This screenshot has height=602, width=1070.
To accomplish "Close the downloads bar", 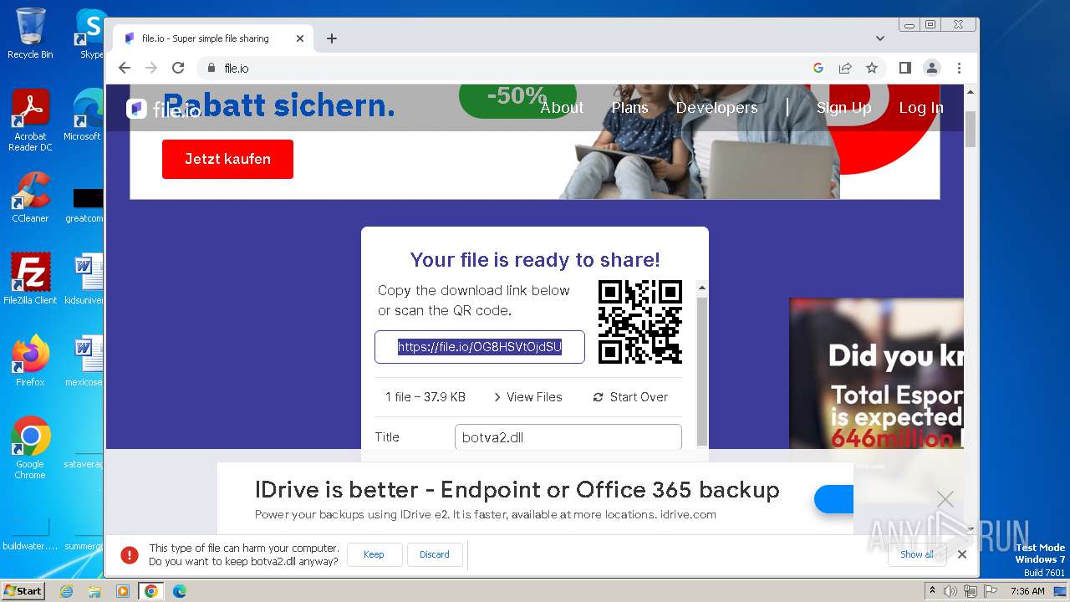I will 962,554.
